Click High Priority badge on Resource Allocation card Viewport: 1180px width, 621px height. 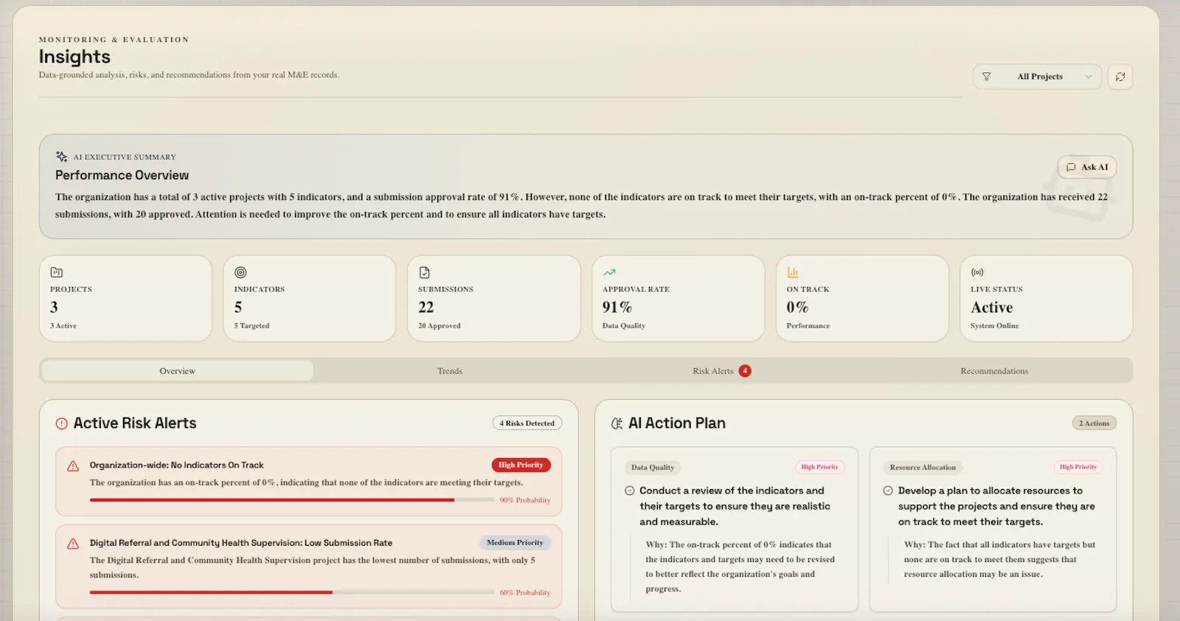point(1078,467)
